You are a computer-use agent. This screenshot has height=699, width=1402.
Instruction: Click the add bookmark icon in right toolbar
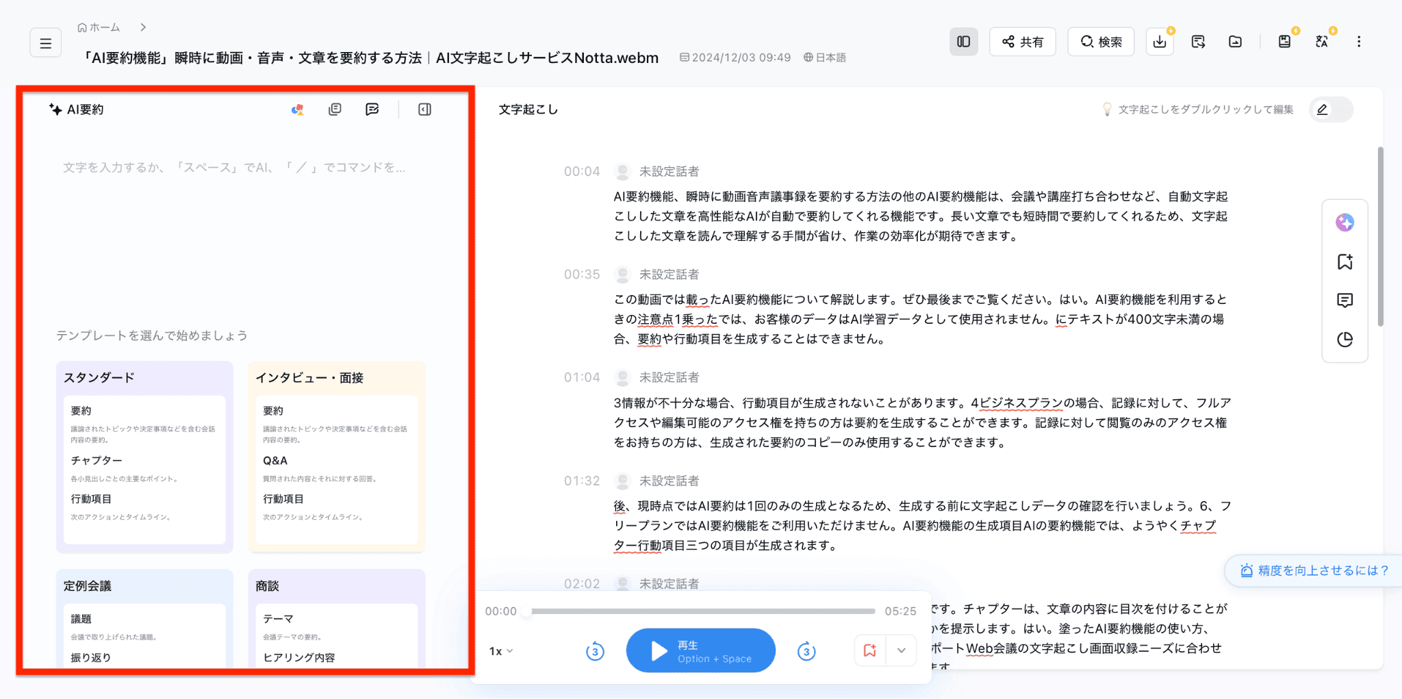1344,262
